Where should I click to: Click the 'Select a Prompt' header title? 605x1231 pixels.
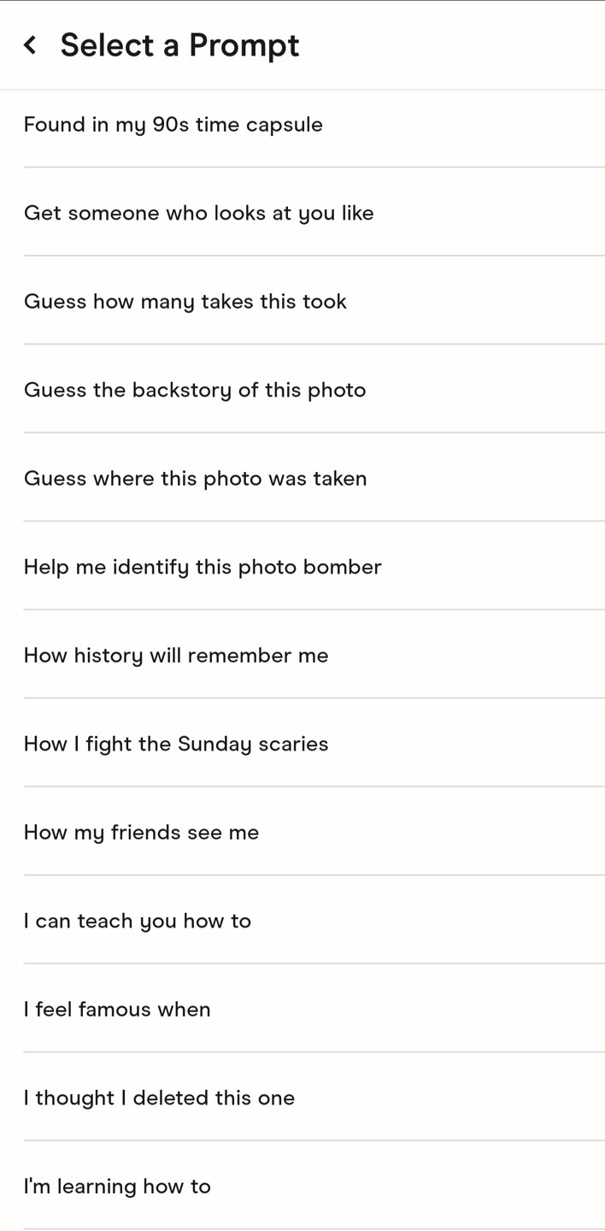coord(179,45)
